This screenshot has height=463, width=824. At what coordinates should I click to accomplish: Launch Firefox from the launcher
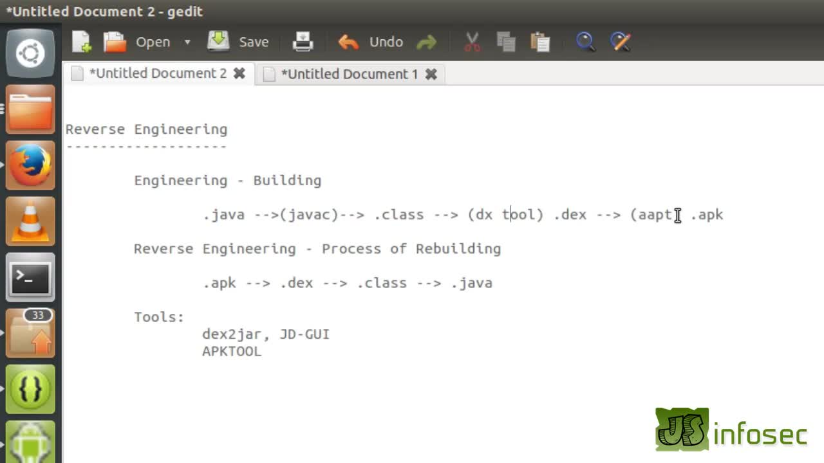(30, 165)
